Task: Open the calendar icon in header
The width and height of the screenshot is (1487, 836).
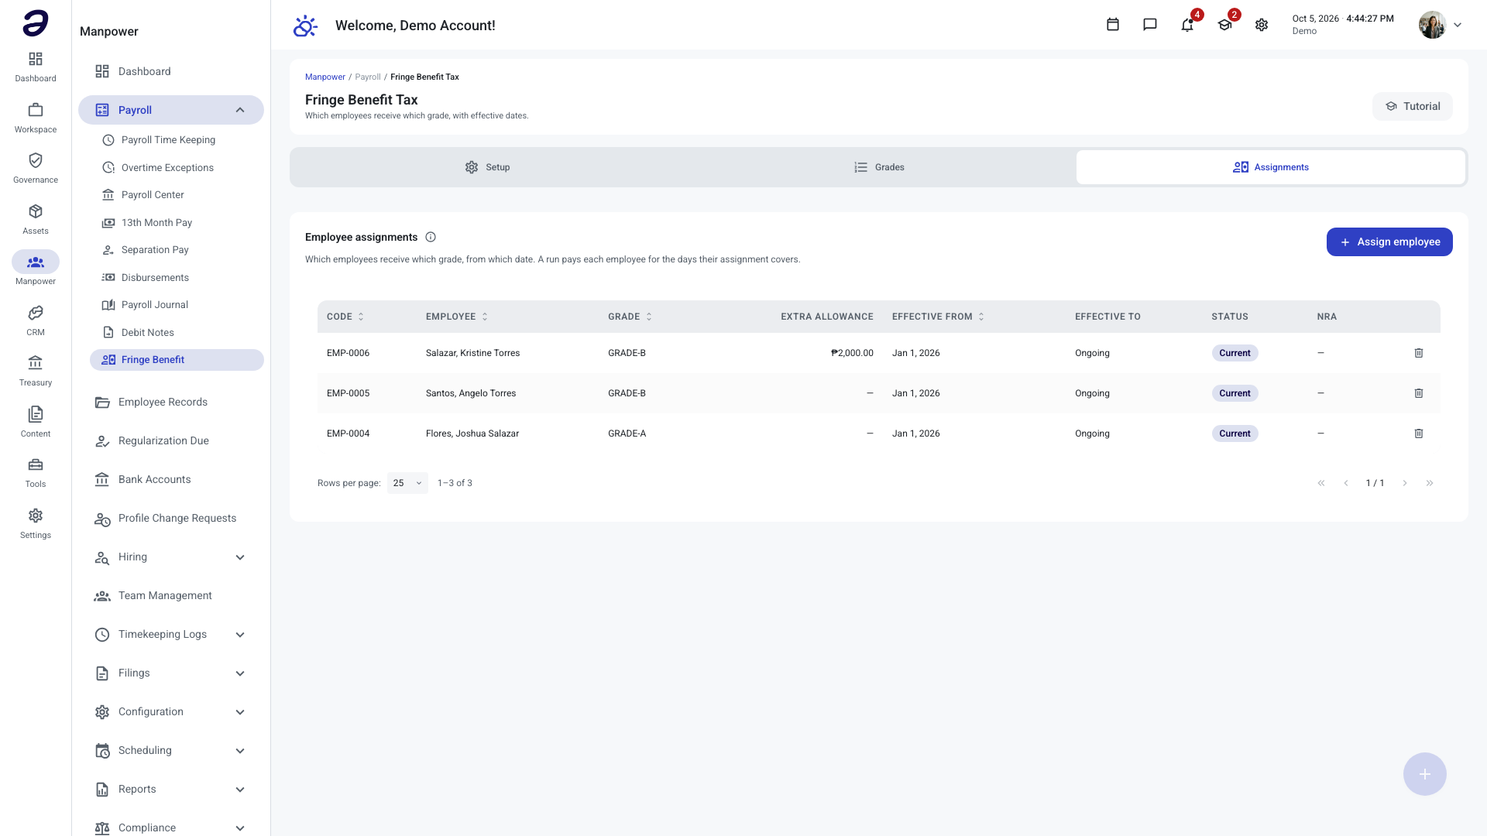Action: [x=1113, y=25]
